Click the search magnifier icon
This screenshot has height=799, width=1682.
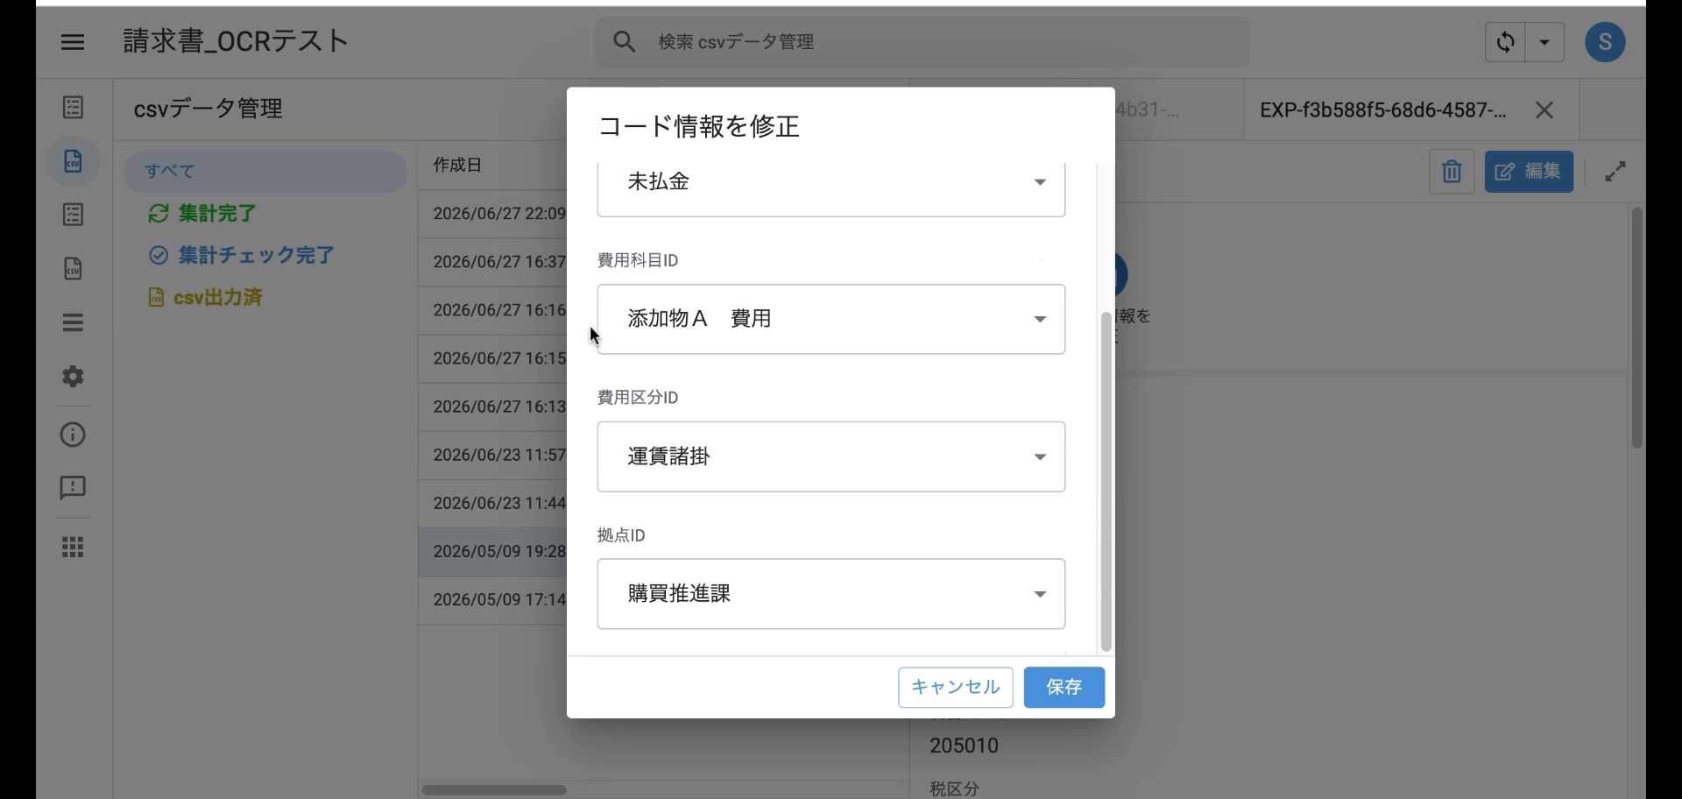point(625,42)
